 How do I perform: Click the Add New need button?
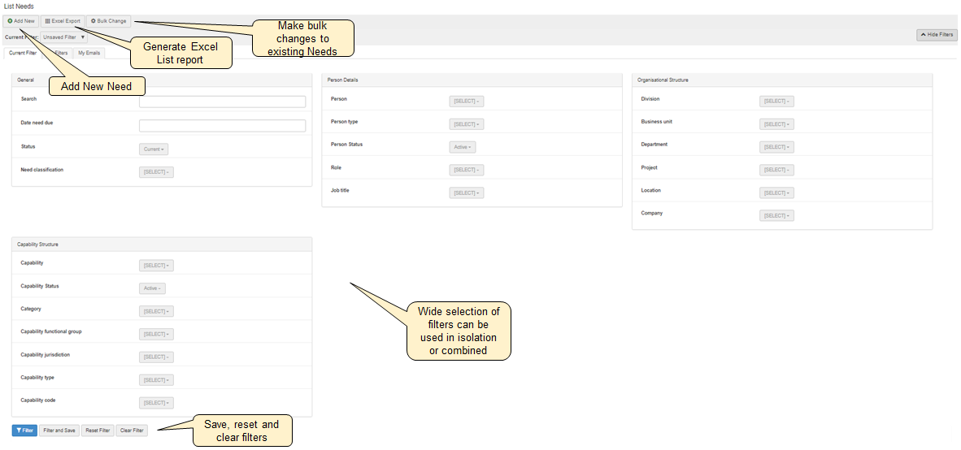[21, 20]
